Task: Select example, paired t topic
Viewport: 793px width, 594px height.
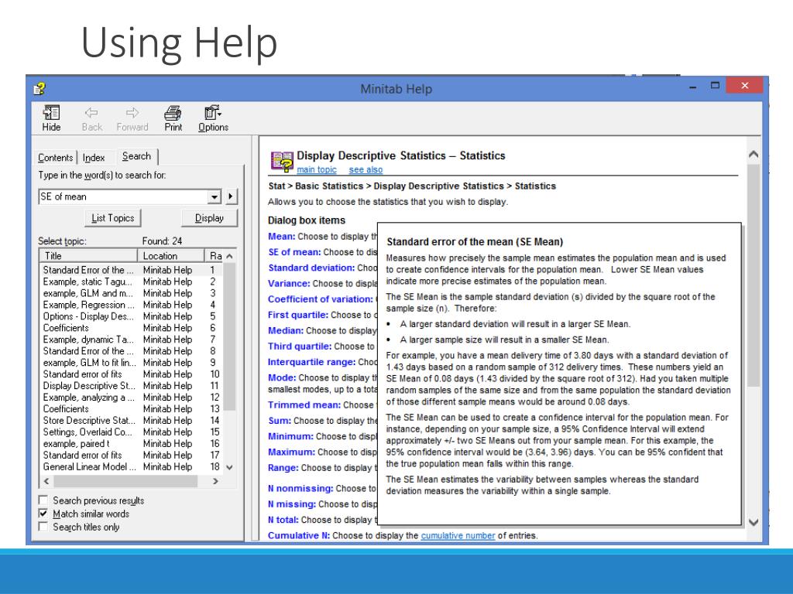Action: pos(129,443)
